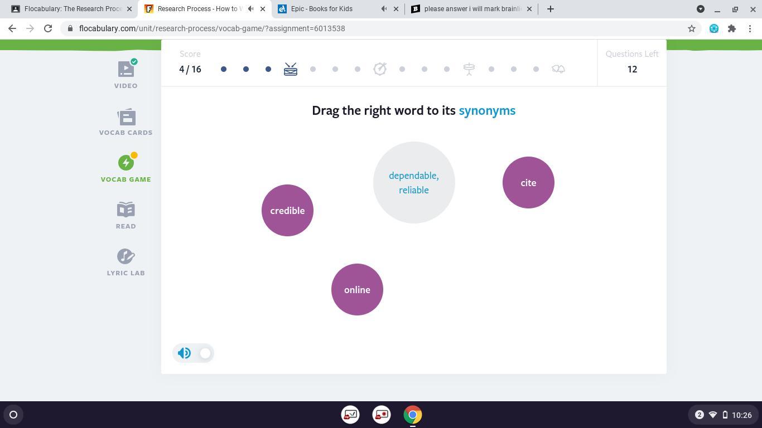This screenshot has width=762, height=428.
Task: Open the blue browser extension icon
Action: tap(714, 28)
